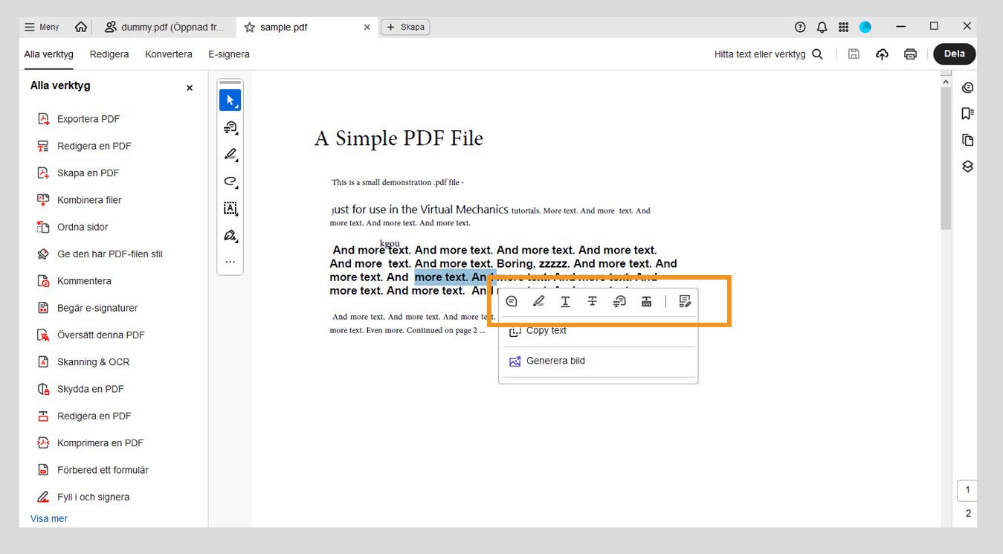Switch to the Konvertera tab
1003x554 pixels.
click(169, 54)
